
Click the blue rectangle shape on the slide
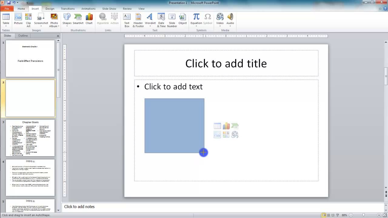pos(174,126)
